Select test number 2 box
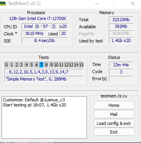This screenshot has height=143, width=141. click(x=17, y=65)
